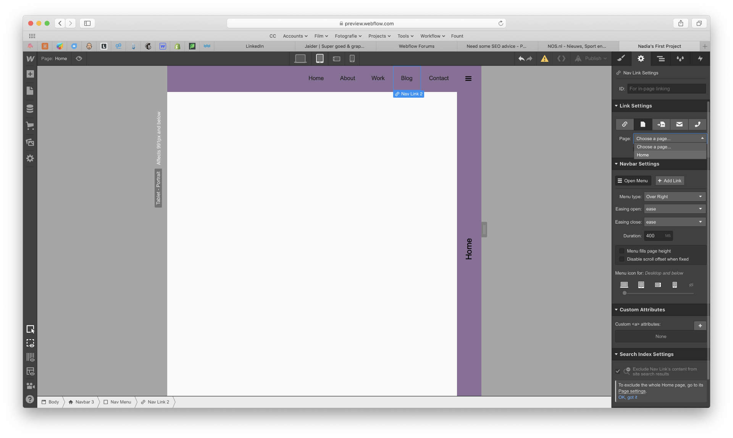Toggle preview mode eye icon
733x438 pixels.
click(79, 58)
